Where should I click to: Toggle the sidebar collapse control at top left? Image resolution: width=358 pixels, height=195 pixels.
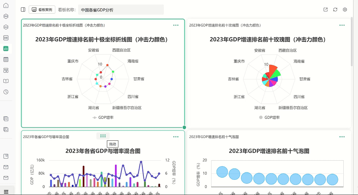pyautogui.click(x=23, y=9)
